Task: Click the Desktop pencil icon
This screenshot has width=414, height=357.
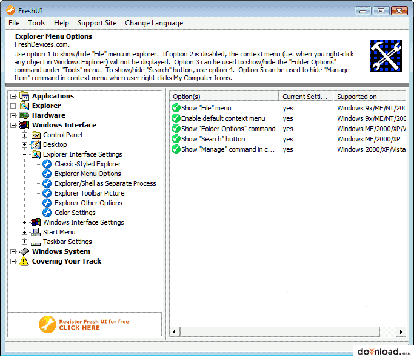Action: point(36,144)
